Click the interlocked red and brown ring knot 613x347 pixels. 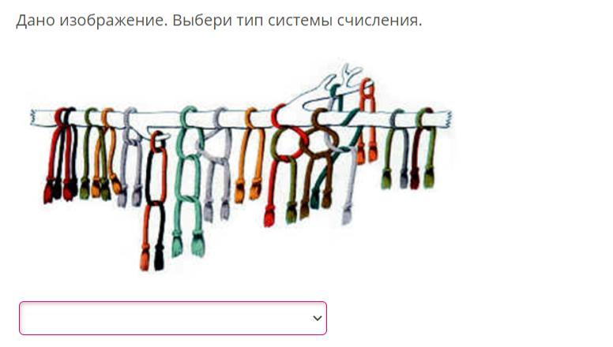coord(306,141)
